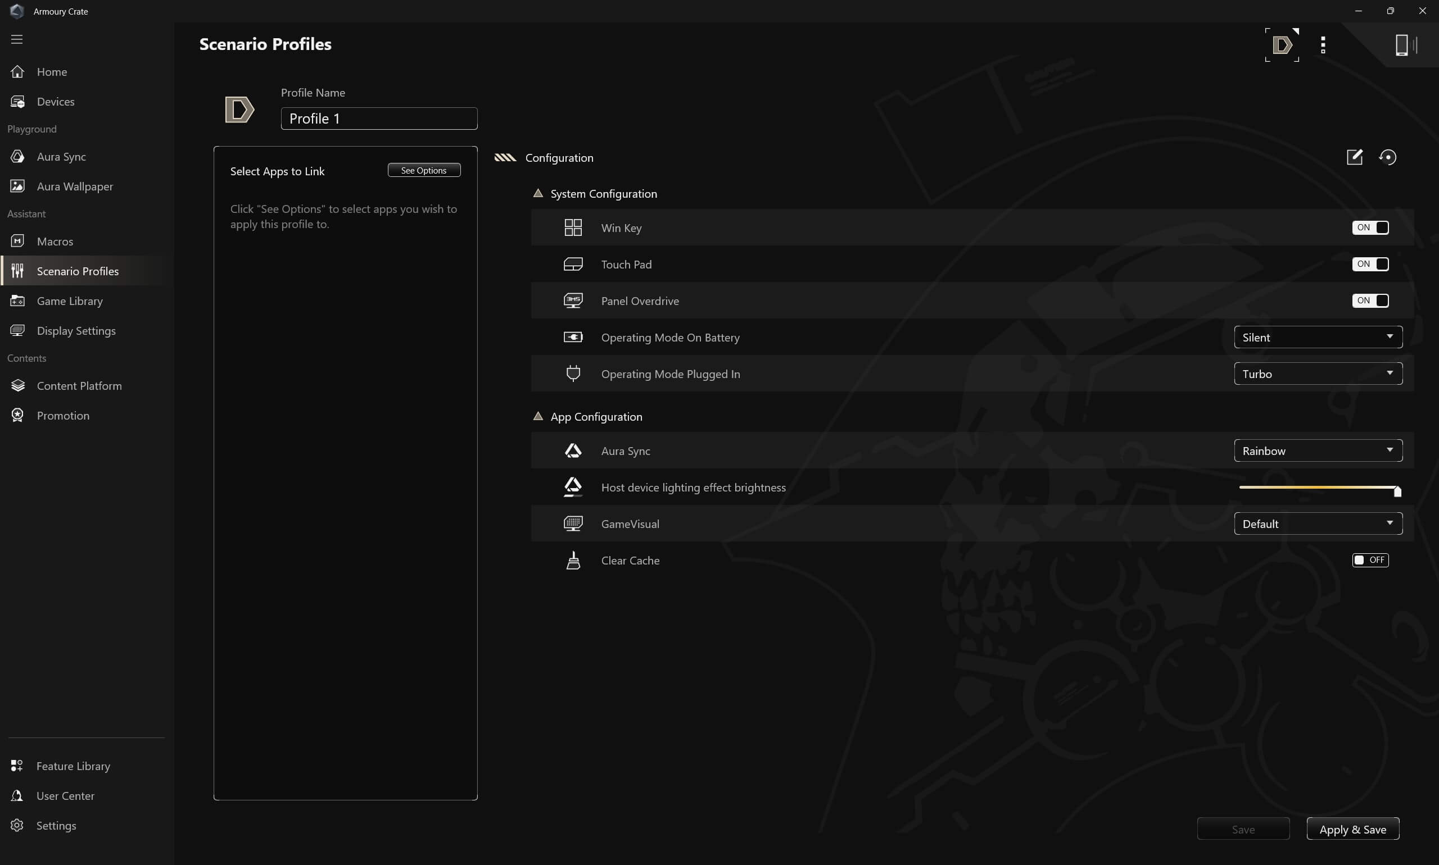
Task: Enable the Clear Cache toggle
Action: (1370, 560)
